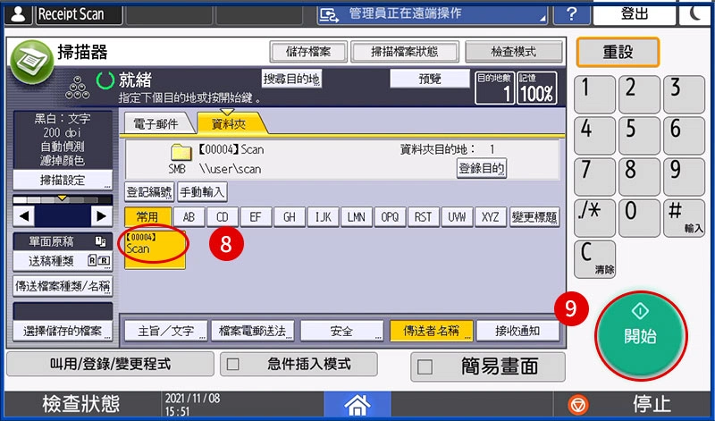This screenshot has width=715, height=421.
Task: Select the GH index tab
Action: tap(290, 217)
